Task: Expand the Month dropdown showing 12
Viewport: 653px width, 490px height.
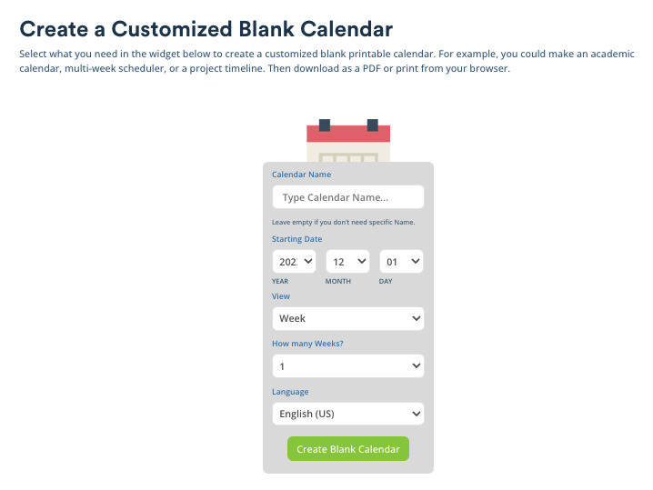Action: tap(347, 262)
